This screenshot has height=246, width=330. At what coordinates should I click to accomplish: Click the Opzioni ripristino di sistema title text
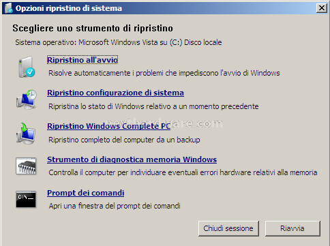69,8
